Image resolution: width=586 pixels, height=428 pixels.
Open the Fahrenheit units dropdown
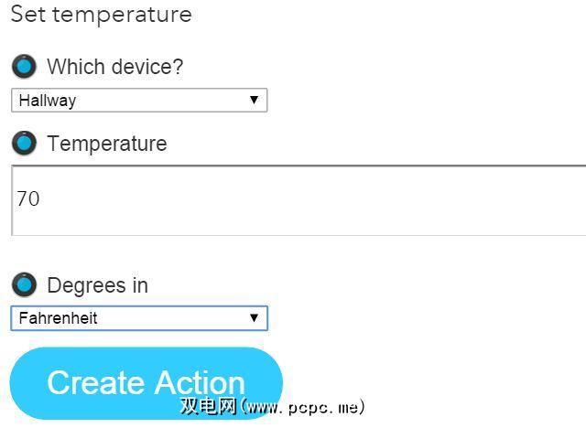[138, 318]
